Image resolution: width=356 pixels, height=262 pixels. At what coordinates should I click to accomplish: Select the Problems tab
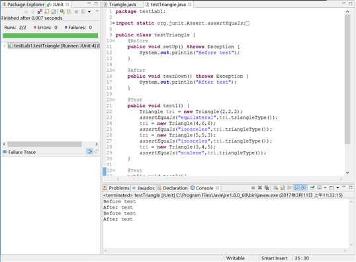click(116, 188)
